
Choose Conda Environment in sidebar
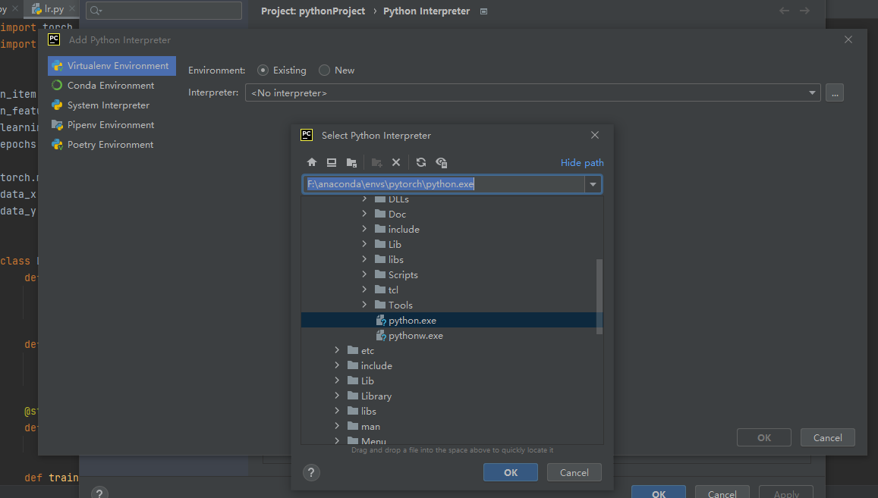click(x=112, y=85)
